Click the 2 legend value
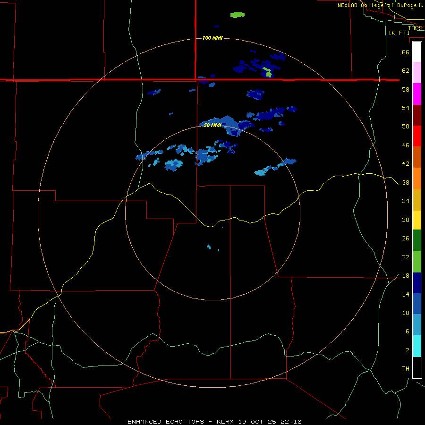 [x=408, y=350]
